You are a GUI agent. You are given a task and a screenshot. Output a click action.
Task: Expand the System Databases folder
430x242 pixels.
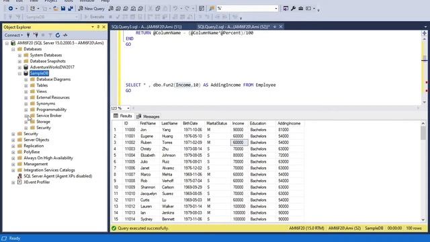click(19, 55)
